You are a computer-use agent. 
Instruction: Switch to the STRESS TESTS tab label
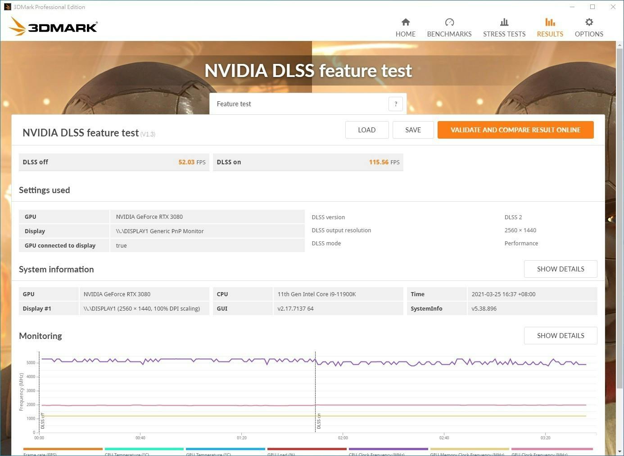point(504,34)
